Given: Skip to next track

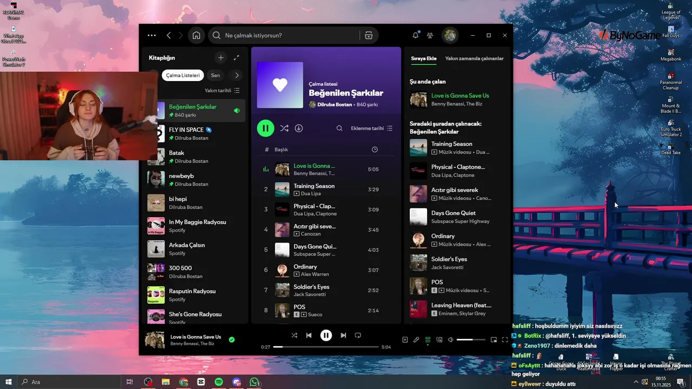Looking at the screenshot, I should point(343,336).
